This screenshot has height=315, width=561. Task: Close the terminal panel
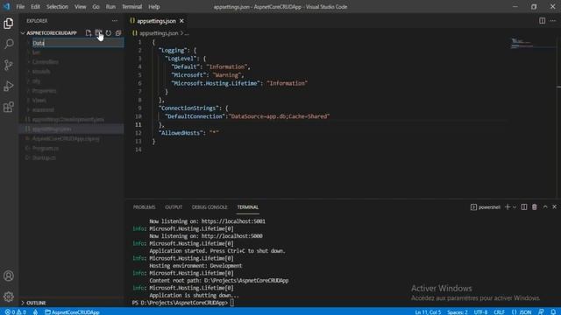554,207
